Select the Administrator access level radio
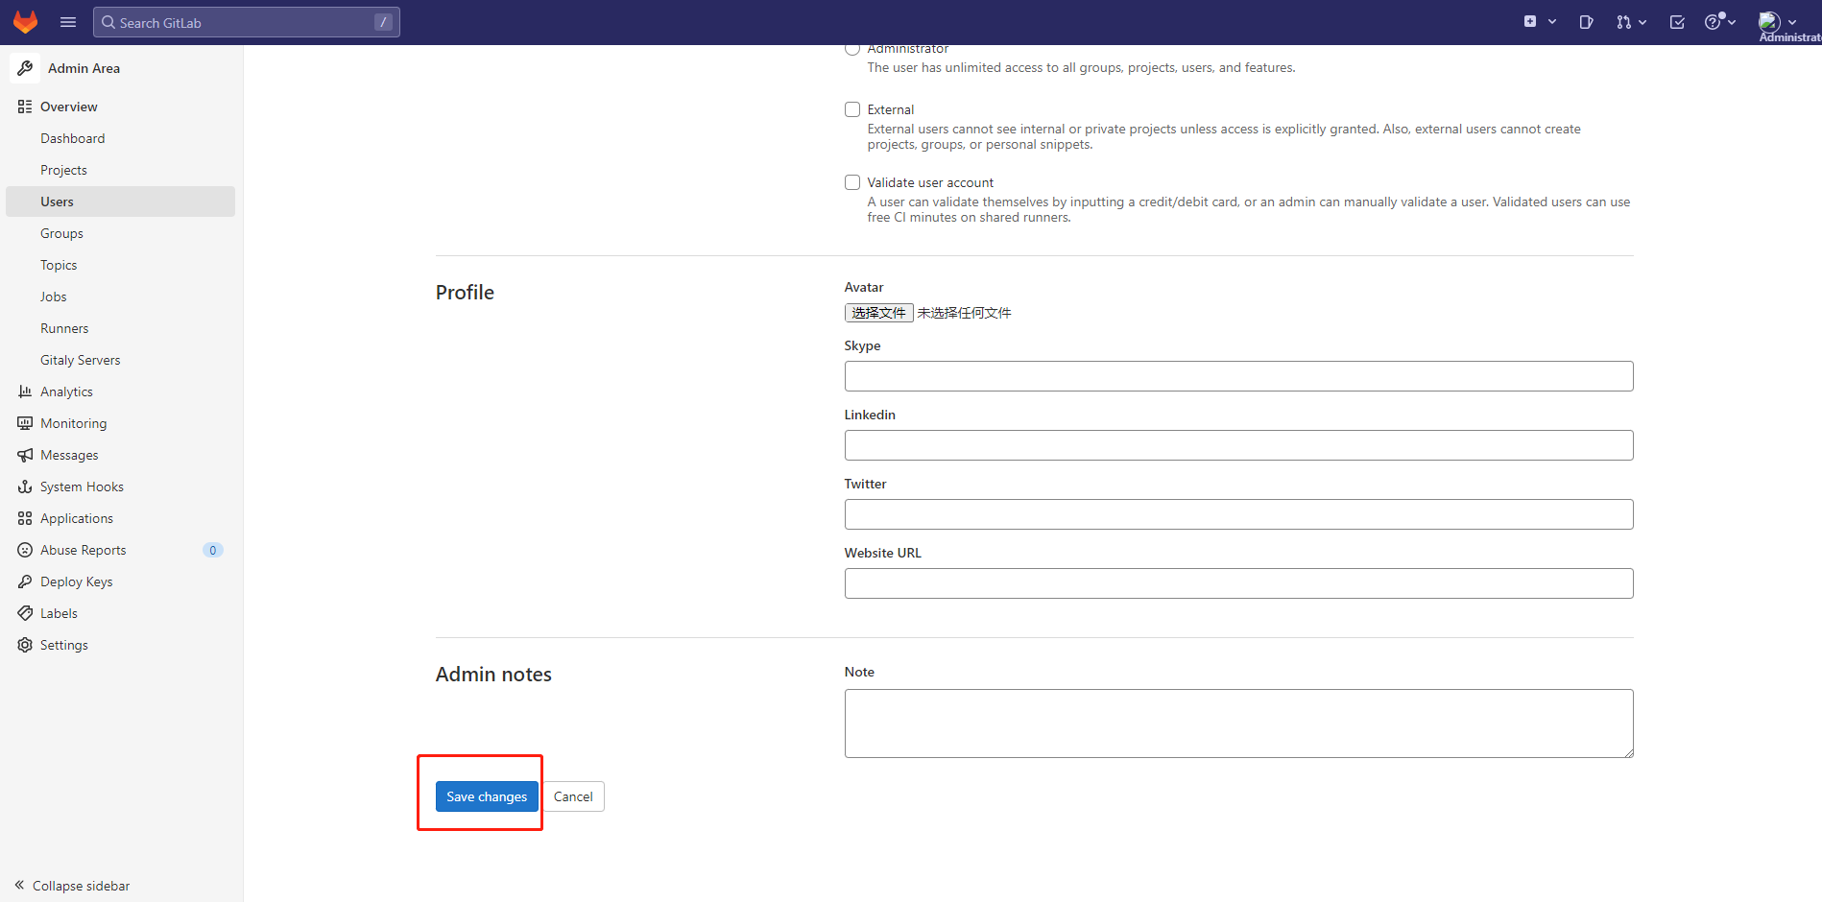This screenshot has width=1822, height=902. coord(852,49)
